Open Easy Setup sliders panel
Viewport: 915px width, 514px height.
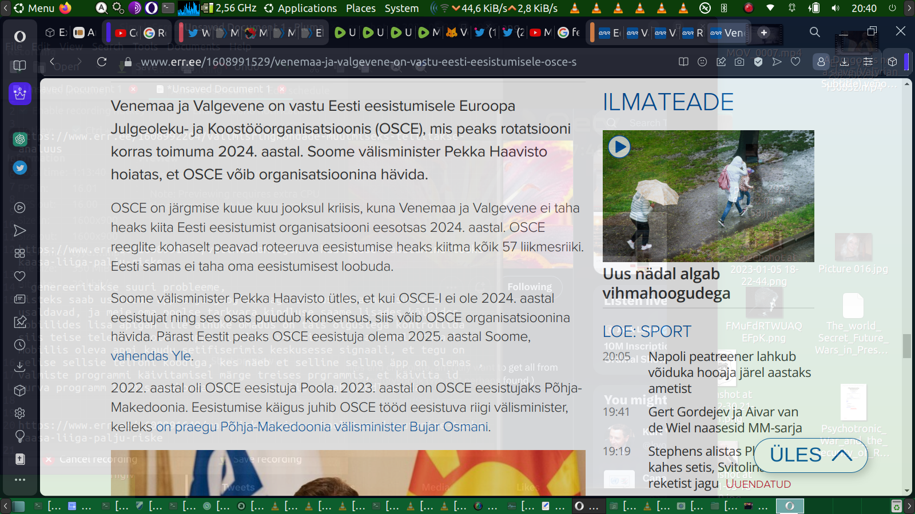coord(868,62)
